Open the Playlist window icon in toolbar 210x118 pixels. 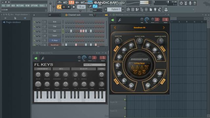point(128,10)
